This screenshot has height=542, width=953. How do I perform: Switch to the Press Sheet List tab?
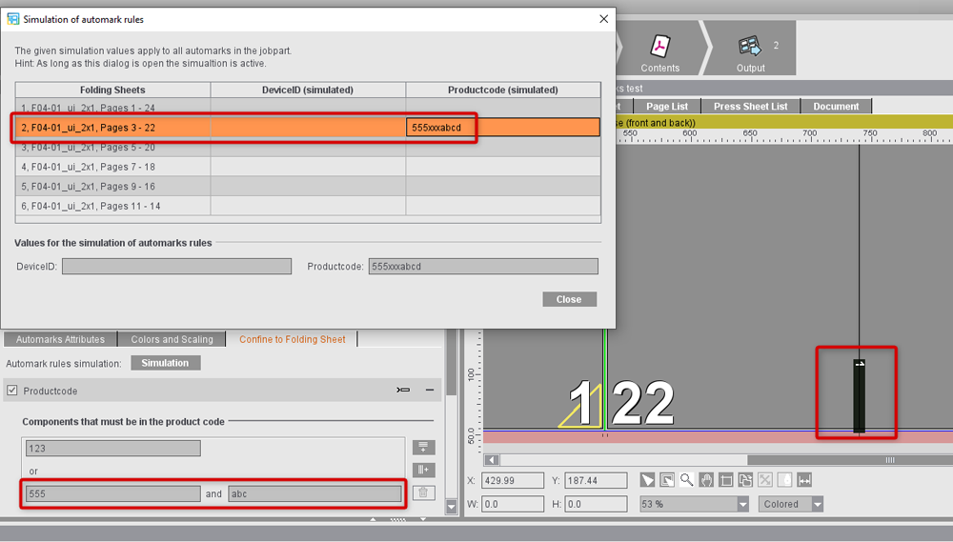751,107
